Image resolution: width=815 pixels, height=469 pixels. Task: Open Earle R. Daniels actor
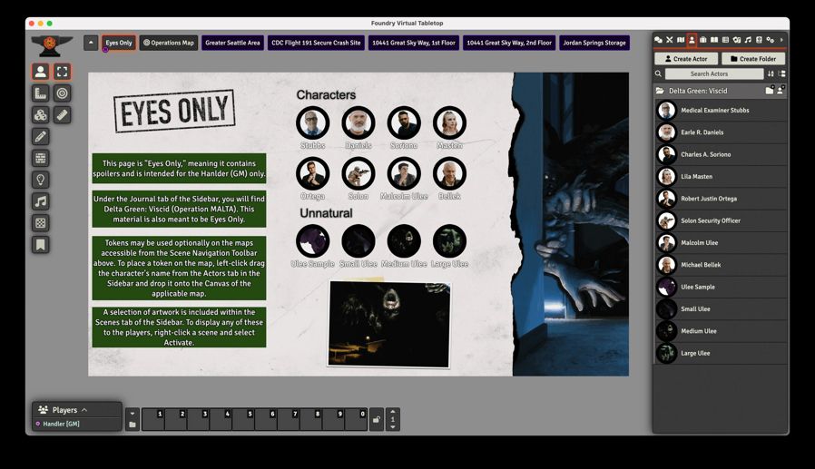(x=720, y=132)
